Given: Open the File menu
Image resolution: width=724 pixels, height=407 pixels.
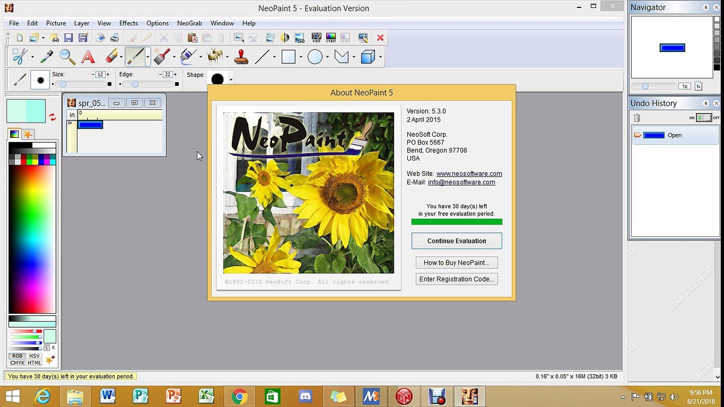Looking at the screenshot, I should [14, 23].
